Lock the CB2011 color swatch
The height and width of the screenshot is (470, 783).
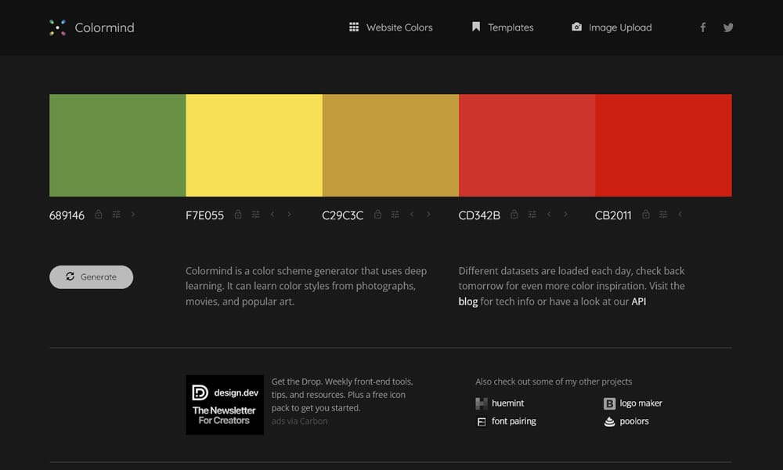pos(645,214)
